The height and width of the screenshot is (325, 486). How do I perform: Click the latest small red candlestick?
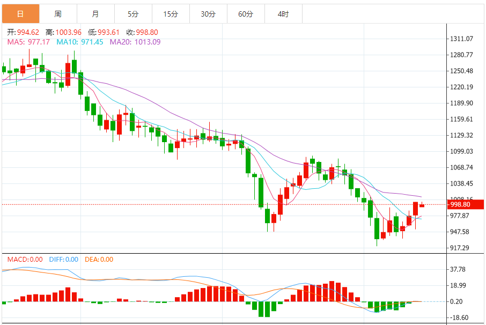[x=422, y=205]
